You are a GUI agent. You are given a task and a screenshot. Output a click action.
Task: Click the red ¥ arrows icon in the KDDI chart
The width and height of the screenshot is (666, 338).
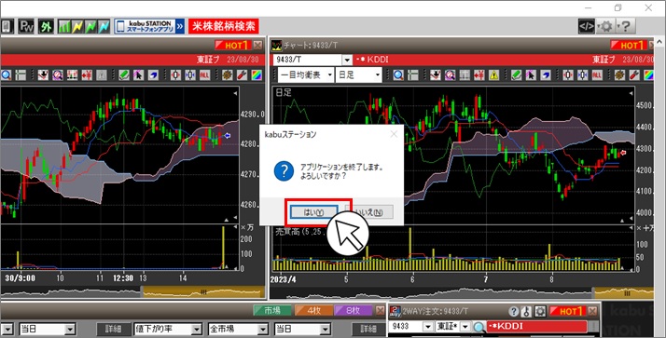pyautogui.click(x=479, y=75)
